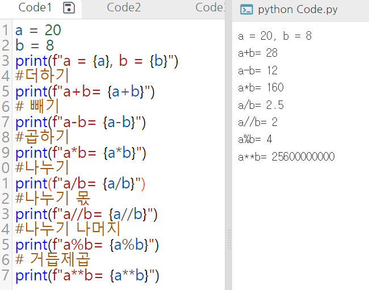Click line number 9 in the gutter

[x=6, y=153]
